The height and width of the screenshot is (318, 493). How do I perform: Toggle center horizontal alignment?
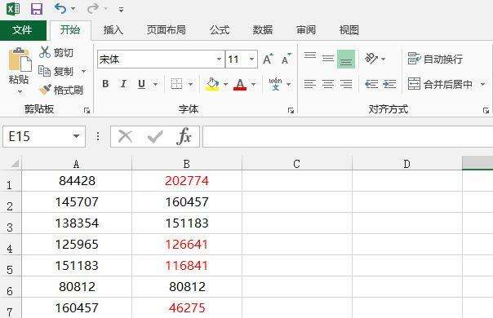[328, 84]
